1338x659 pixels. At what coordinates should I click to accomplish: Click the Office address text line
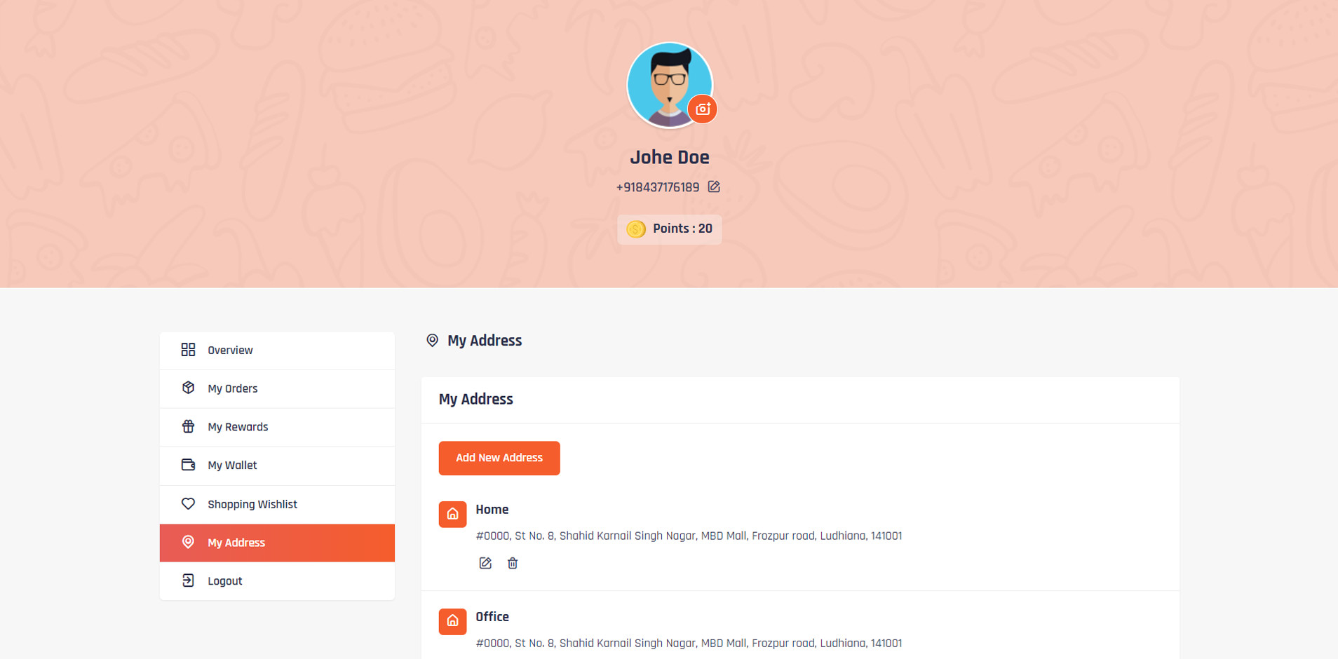click(x=689, y=643)
